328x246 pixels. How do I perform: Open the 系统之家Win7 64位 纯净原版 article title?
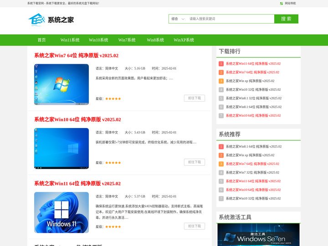(77, 56)
